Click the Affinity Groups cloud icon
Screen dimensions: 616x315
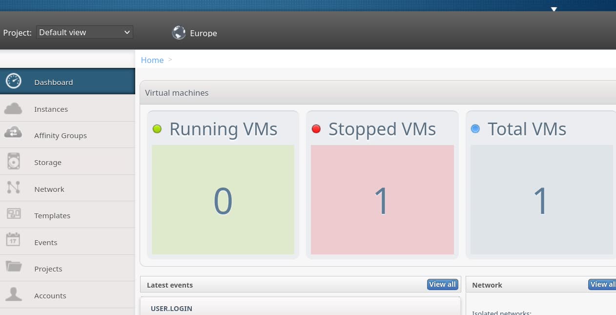pos(13,133)
